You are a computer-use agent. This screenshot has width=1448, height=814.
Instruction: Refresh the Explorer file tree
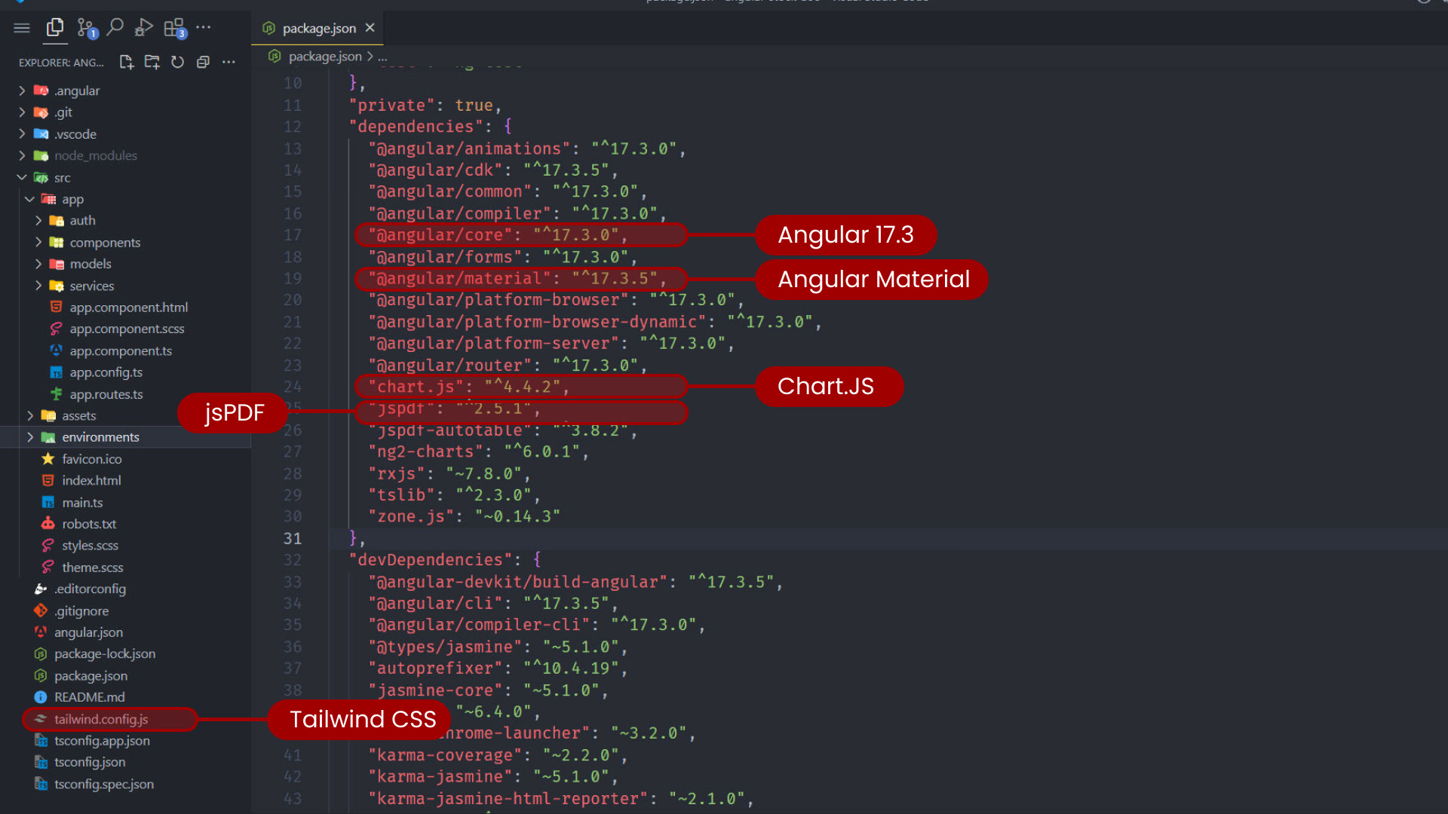pyautogui.click(x=177, y=62)
